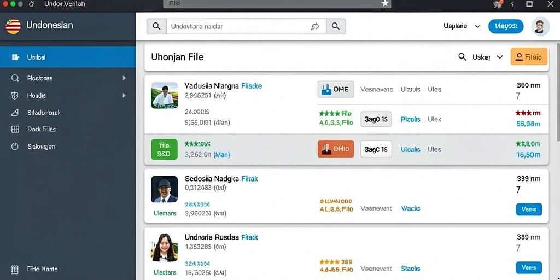The height and width of the screenshot is (280, 560).
Task: Click the orange Fitsip button
Action: [x=529, y=56]
